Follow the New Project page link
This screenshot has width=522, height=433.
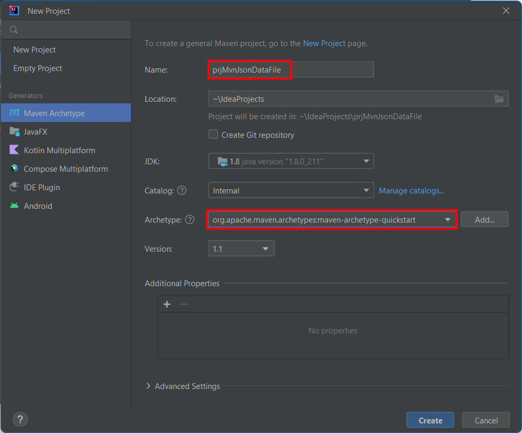point(324,43)
